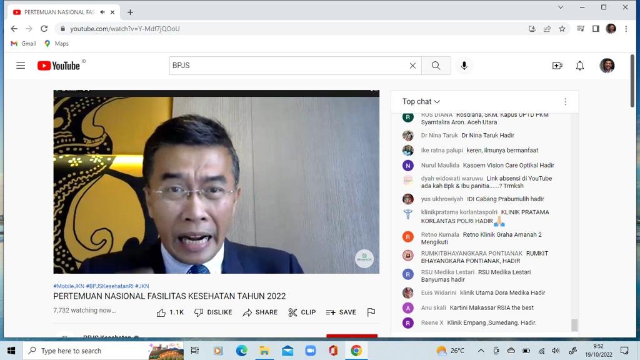The width and height of the screenshot is (640, 360).
Task: Bookmark this page with the star
Action: (x=562, y=29)
